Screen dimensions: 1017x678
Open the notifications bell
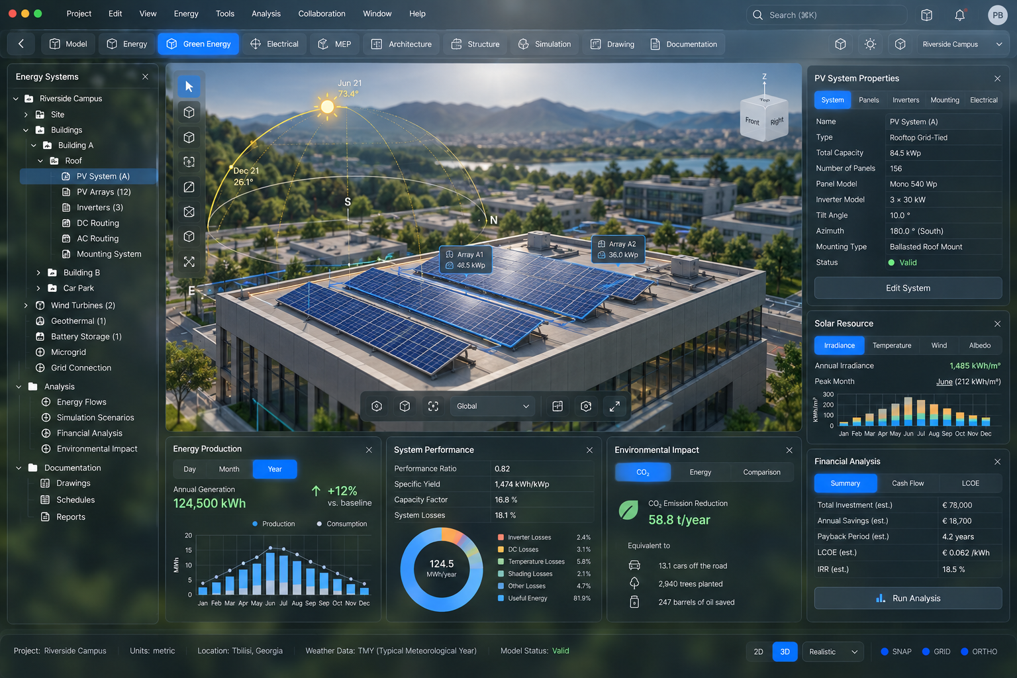coord(960,15)
